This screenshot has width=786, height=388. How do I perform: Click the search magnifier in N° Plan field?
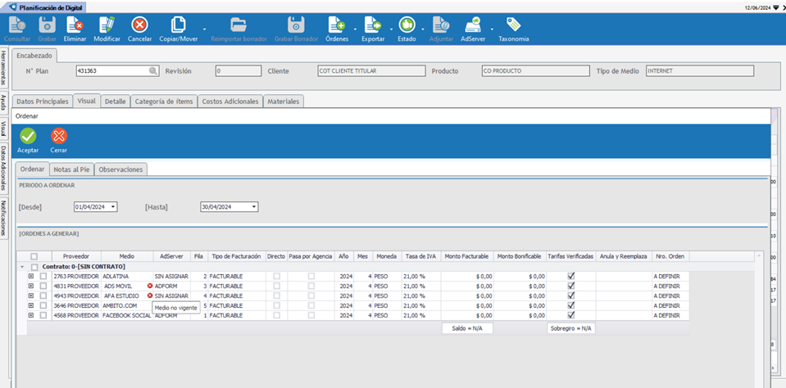pos(153,71)
